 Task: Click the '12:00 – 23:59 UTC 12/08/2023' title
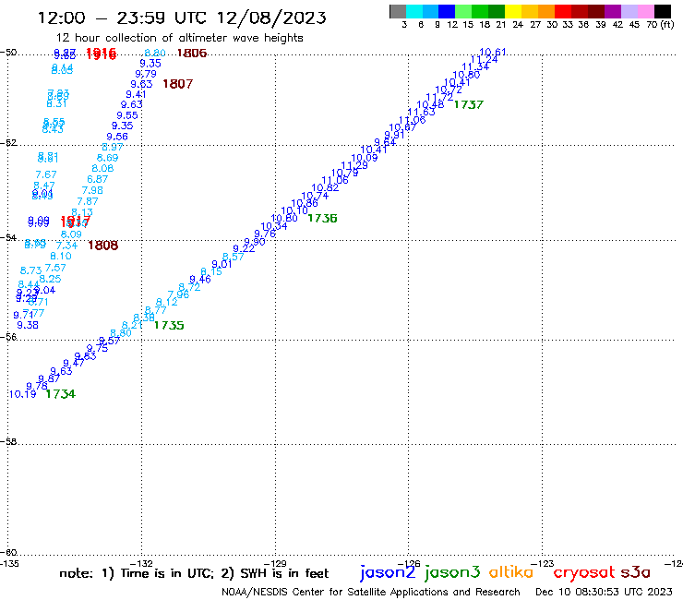pos(182,18)
